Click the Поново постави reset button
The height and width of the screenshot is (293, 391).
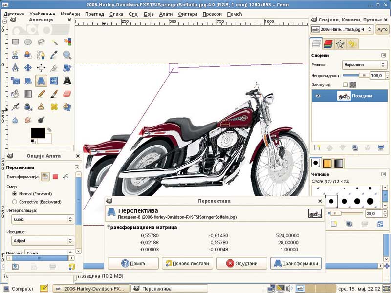click(x=187, y=263)
